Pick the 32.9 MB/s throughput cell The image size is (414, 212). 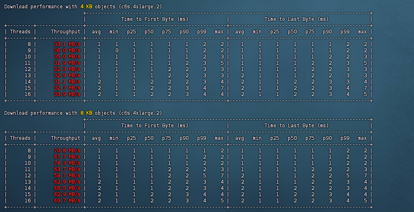(x=67, y=76)
